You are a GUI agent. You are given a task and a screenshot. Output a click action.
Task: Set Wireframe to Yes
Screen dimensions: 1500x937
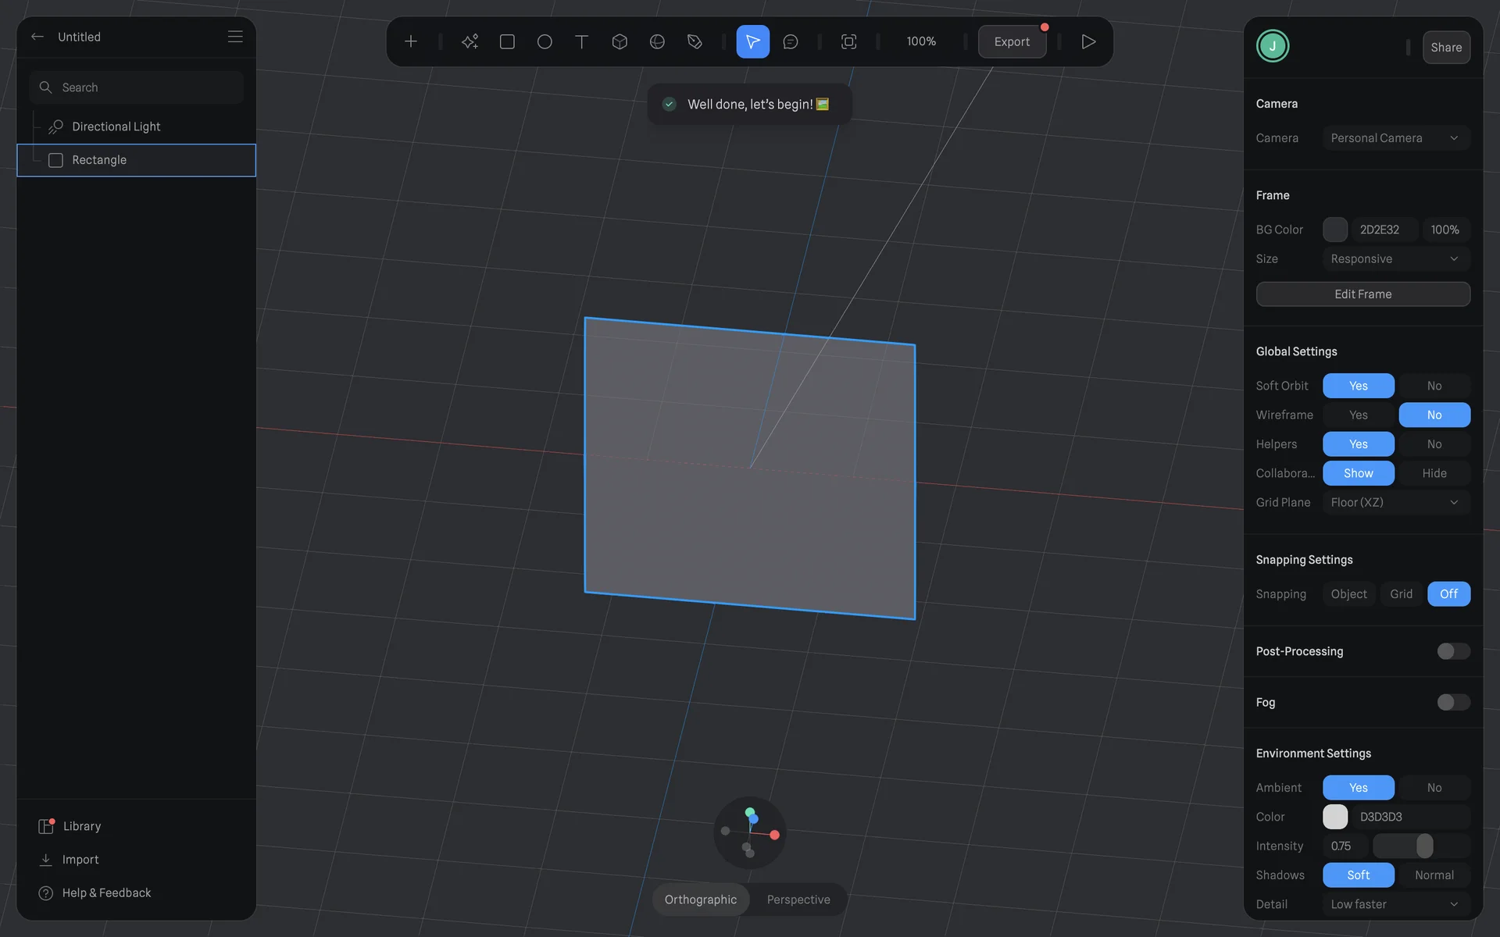coord(1358,415)
